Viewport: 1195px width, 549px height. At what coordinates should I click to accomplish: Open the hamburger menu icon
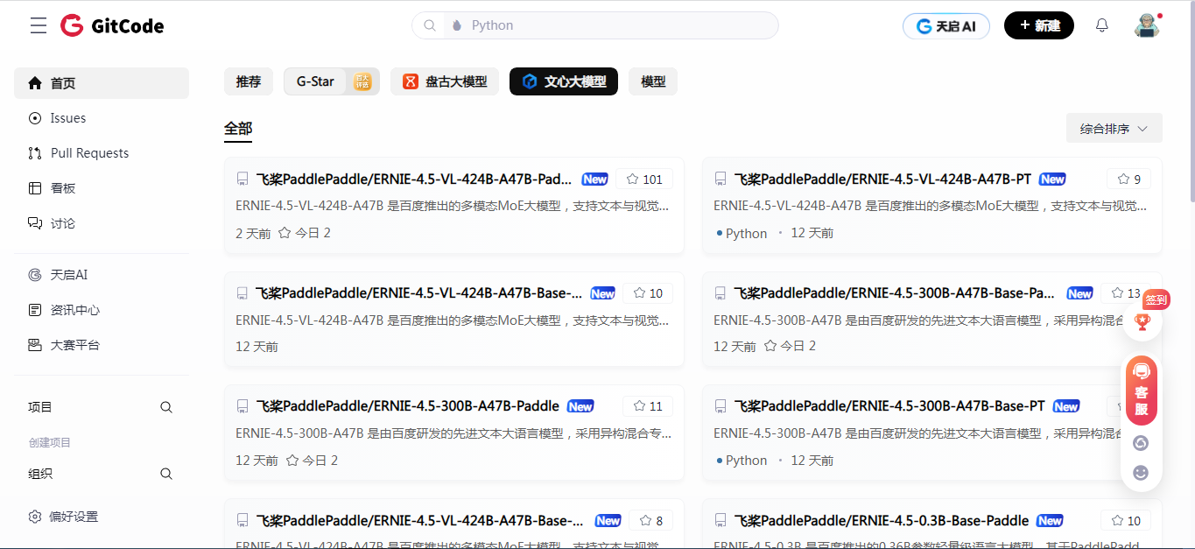pos(39,25)
